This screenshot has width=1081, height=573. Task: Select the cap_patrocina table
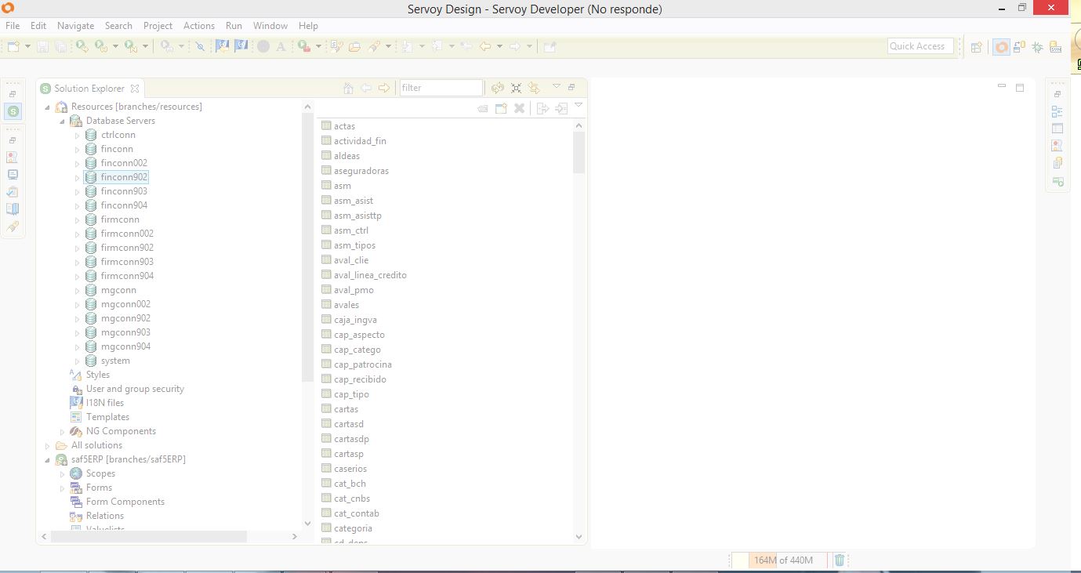(x=362, y=364)
